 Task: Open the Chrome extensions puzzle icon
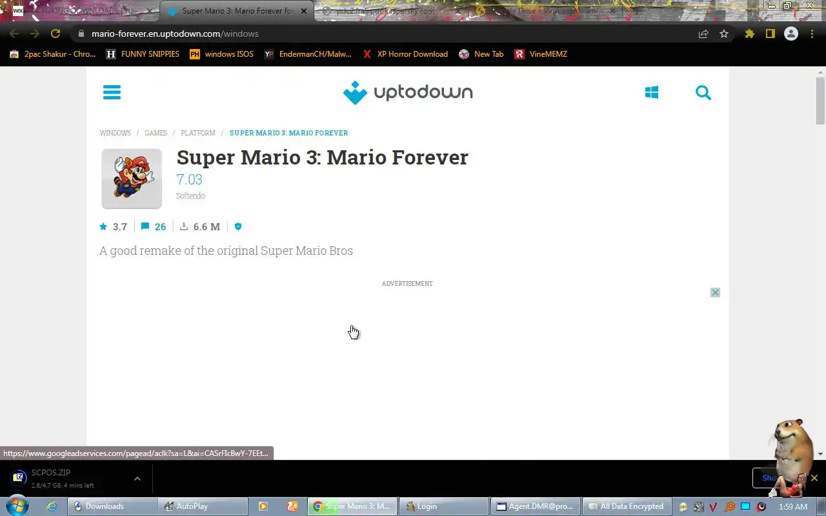[750, 34]
